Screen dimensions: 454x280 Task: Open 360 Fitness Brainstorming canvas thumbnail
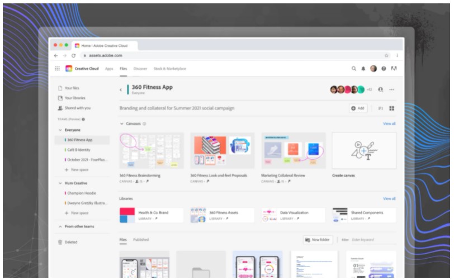[152, 150]
